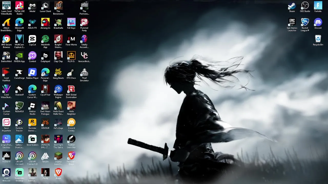Click the Burglin' Gnomes shortcut
Viewport: 328px width, 184px height.
(x=58, y=41)
